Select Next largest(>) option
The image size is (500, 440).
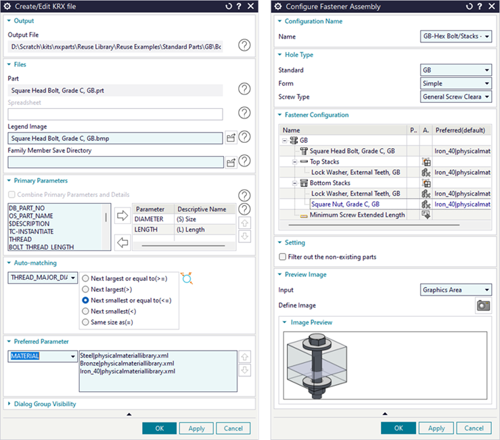coord(85,290)
